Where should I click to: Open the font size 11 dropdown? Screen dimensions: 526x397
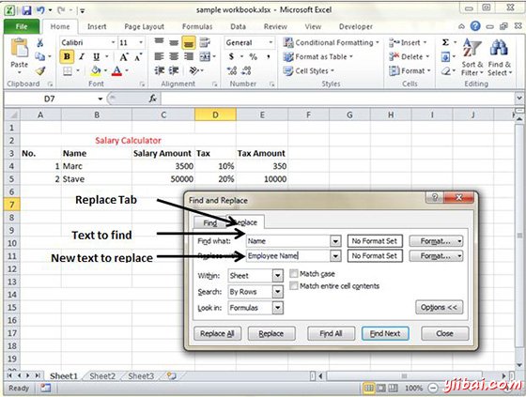click(141, 42)
